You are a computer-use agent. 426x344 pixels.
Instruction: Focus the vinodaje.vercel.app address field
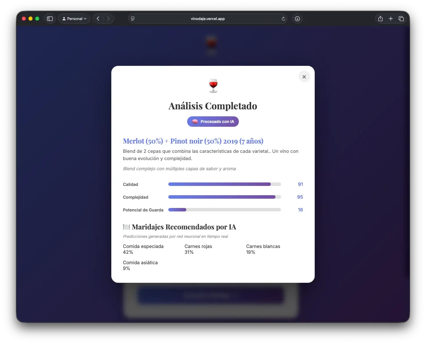coord(207,19)
